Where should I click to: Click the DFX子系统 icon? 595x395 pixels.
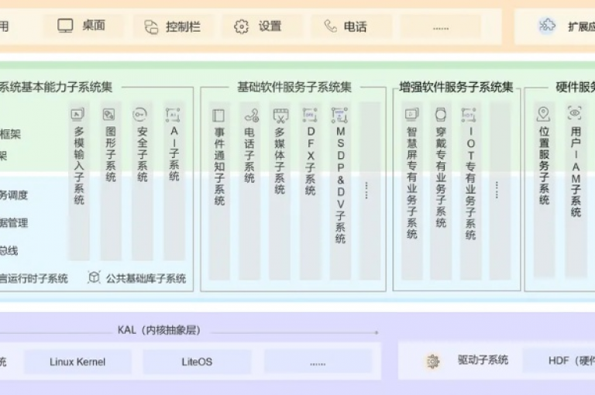coord(310,115)
